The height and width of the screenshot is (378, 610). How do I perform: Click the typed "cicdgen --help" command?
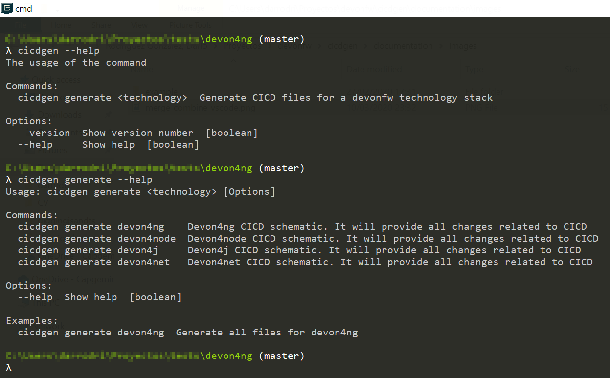59,51
